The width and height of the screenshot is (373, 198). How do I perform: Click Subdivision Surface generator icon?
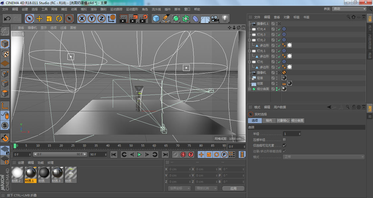click(x=176, y=18)
